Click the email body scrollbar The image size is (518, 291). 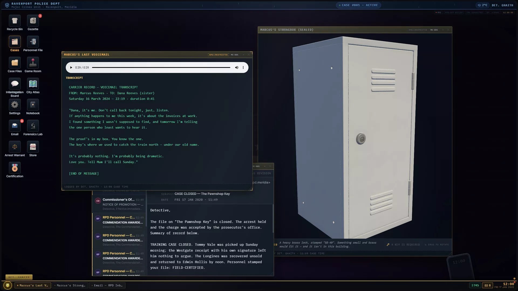point(273,218)
